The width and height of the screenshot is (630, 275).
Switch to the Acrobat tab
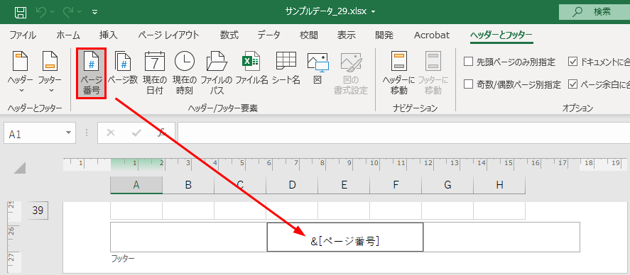click(x=432, y=35)
